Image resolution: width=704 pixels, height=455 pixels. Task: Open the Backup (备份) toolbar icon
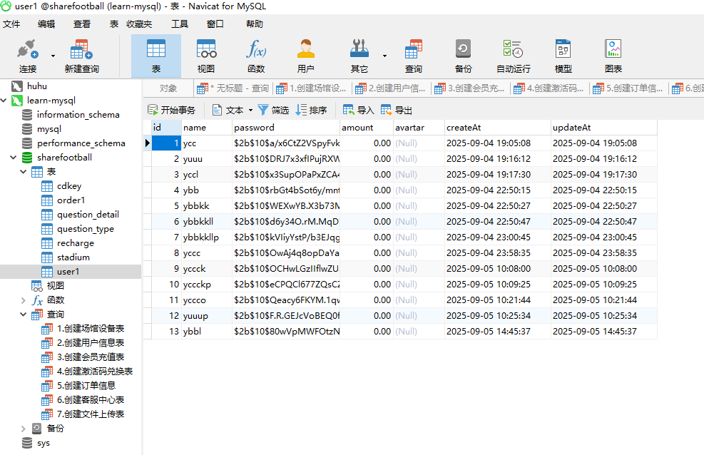point(464,56)
